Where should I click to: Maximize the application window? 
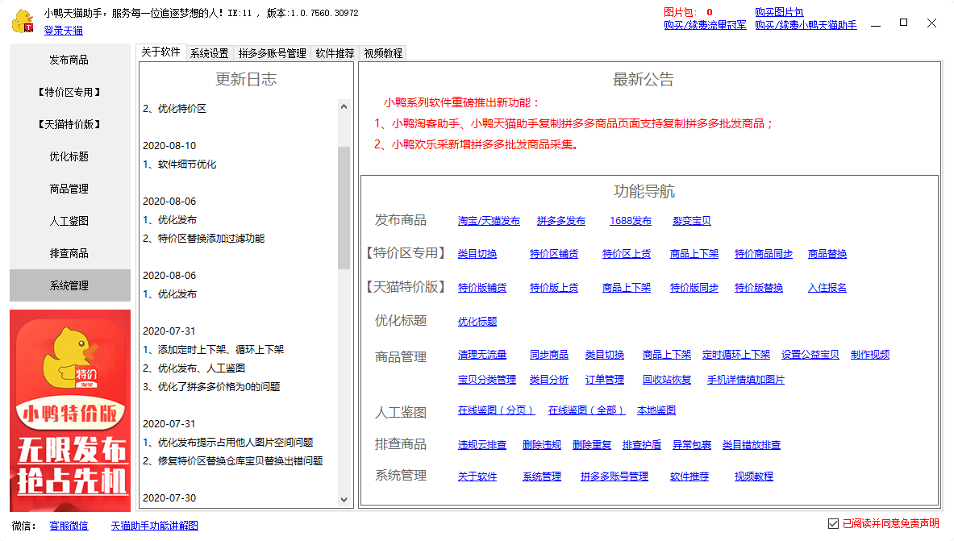903,23
